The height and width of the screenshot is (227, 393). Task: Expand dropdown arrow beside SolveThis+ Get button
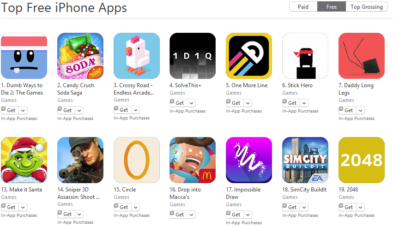click(x=192, y=103)
